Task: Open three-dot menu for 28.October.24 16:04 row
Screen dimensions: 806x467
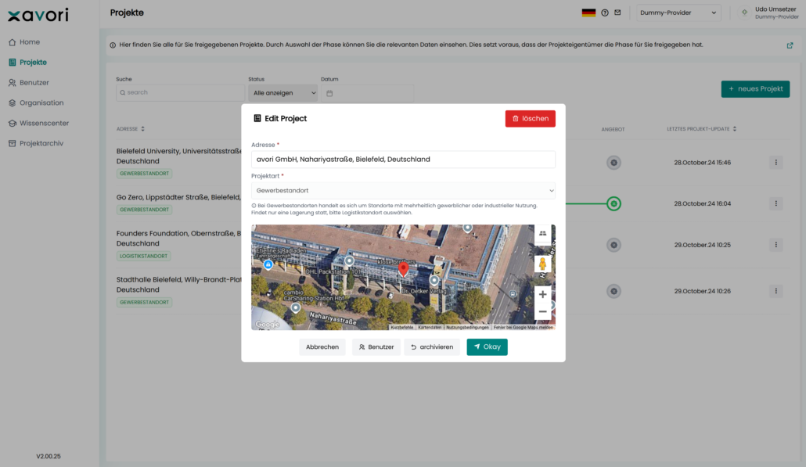Action: [x=776, y=203]
